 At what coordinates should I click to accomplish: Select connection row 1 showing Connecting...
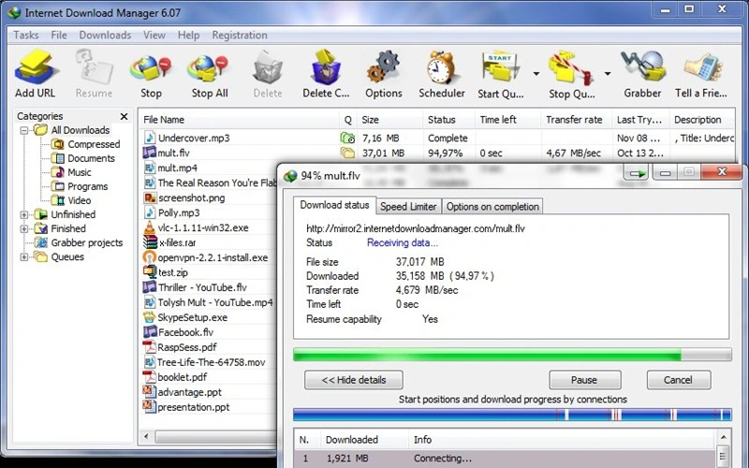507,459
